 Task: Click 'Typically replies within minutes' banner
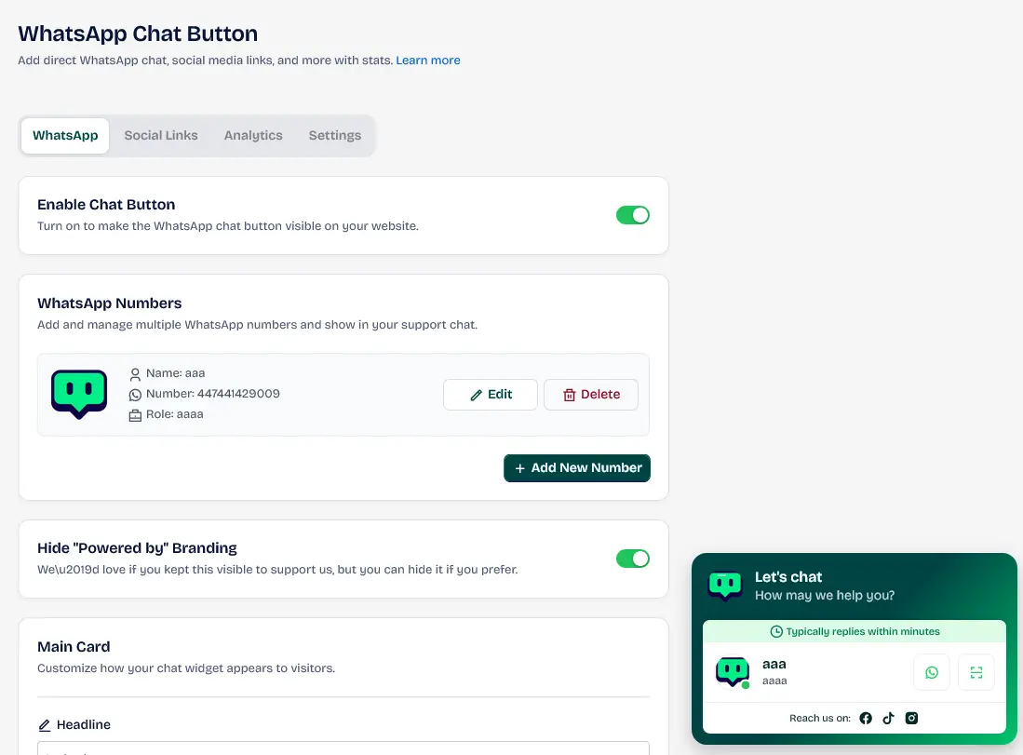point(855,631)
